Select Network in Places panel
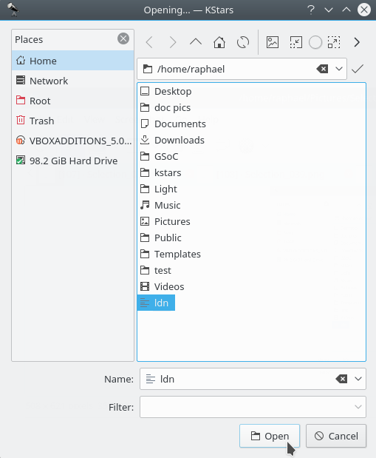376x458 pixels. point(72,81)
